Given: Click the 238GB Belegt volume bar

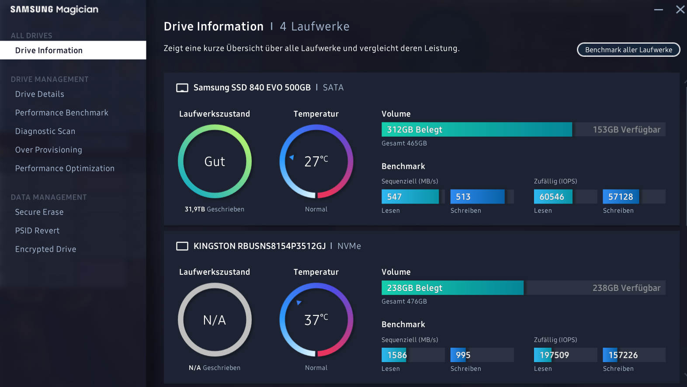Looking at the screenshot, I should tap(452, 288).
